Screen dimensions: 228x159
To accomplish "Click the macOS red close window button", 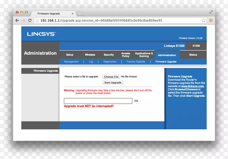I will pos(17,12).
